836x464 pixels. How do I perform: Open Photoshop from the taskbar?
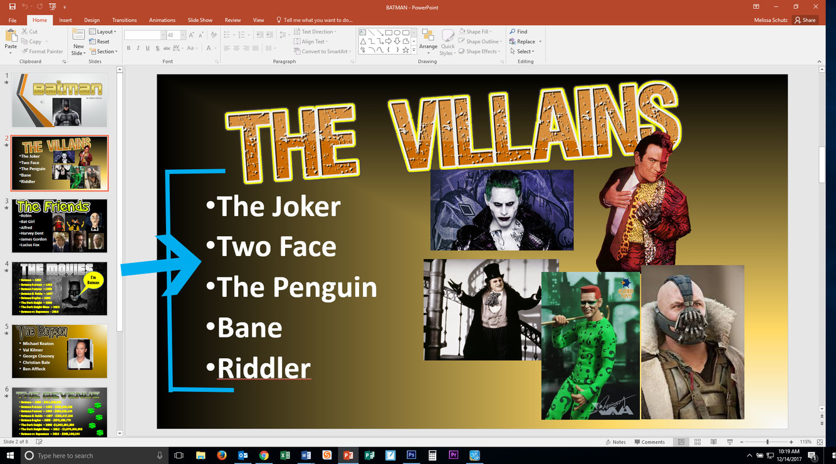click(411, 455)
